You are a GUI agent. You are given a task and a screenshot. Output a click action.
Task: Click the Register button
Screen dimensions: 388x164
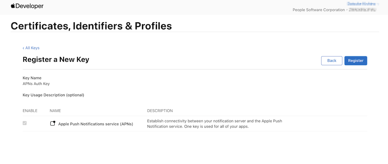(x=356, y=60)
